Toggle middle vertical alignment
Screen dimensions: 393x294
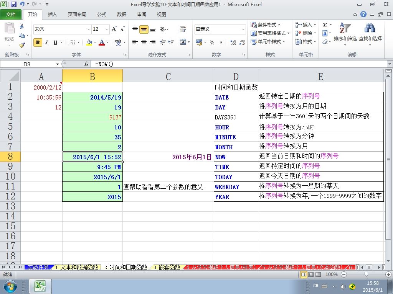pyautogui.click(x=144, y=29)
